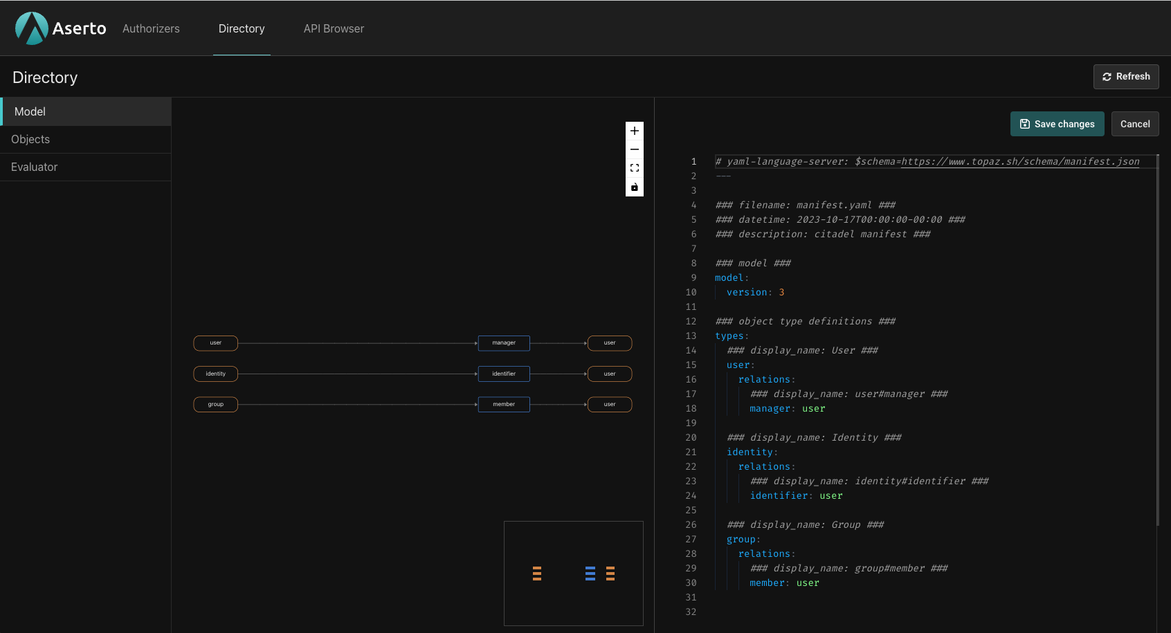Zoom in on the model graph

click(634, 131)
